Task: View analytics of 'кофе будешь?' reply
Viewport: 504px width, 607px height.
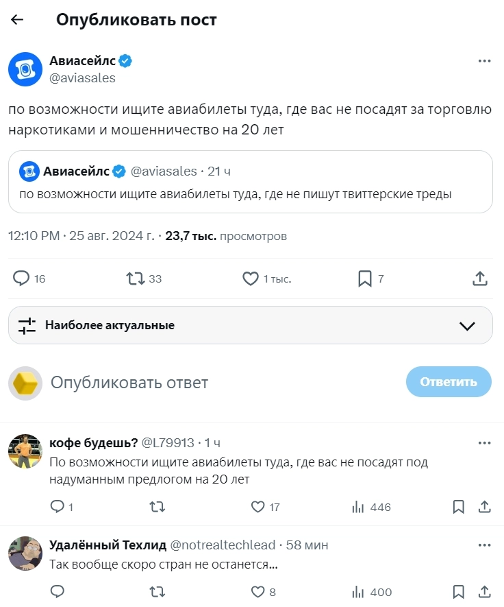Action: (357, 507)
